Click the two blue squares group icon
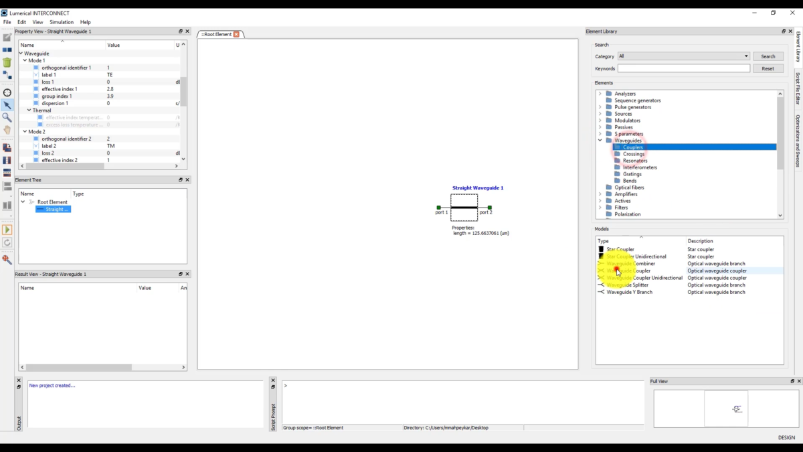 click(x=7, y=50)
